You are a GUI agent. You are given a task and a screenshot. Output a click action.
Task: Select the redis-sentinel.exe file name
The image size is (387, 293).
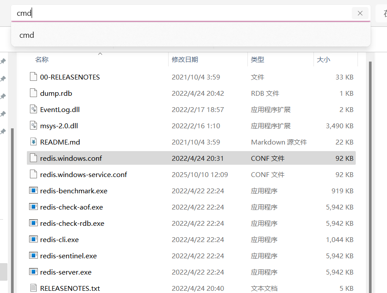[x=68, y=256]
